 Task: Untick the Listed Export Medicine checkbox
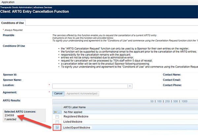pyautogui.click(x=57, y=127)
